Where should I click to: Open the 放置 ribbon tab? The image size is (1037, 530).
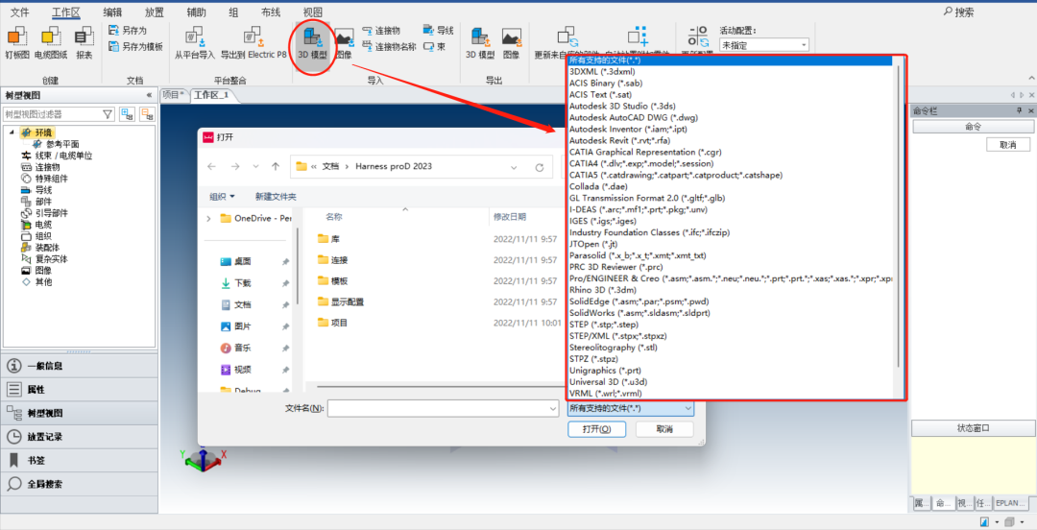(154, 12)
